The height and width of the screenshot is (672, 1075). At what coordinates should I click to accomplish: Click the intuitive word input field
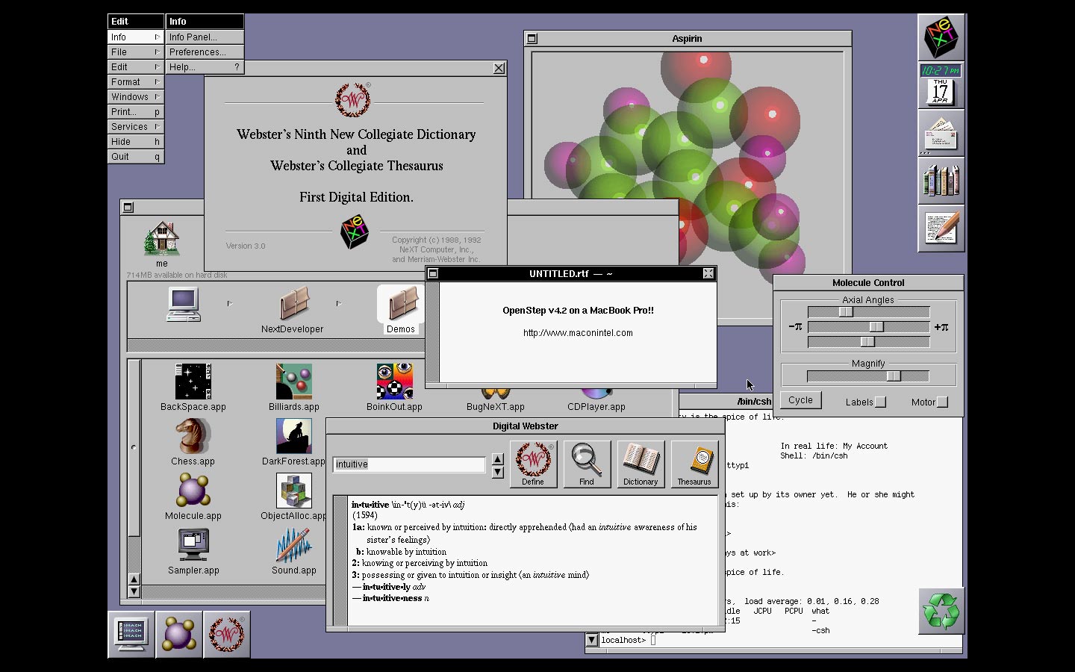click(x=409, y=464)
